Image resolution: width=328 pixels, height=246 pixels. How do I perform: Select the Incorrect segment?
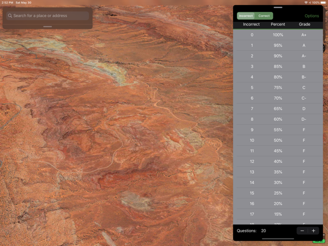coord(246,16)
